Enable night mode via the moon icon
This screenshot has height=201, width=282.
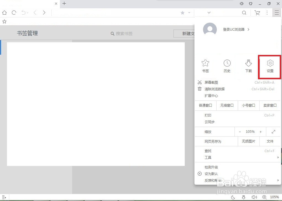233,197
